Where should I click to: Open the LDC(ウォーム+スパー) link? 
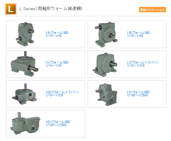(62, 92)
